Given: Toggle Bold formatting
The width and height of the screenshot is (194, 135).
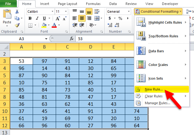Looking at the screenshot, I should coord(30,18).
